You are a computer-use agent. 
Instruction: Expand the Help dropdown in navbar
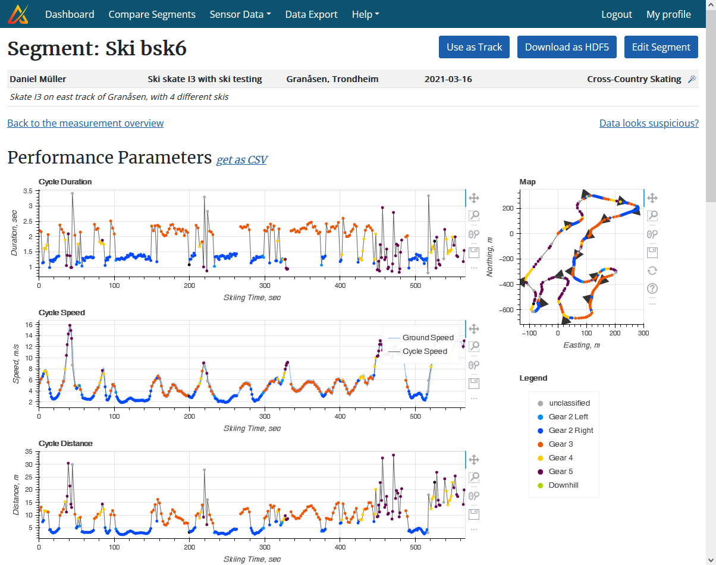pyautogui.click(x=365, y=14)
